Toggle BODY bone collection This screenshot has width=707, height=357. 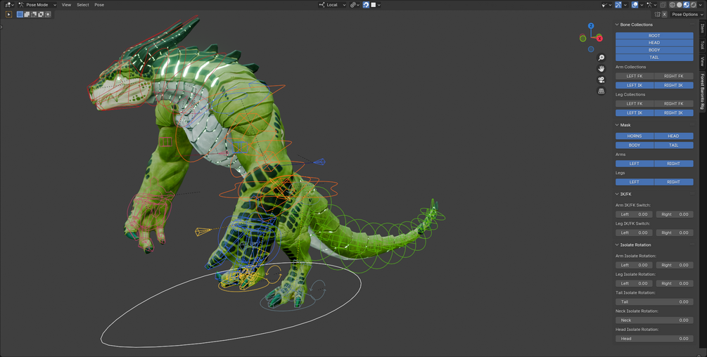pos(654,50)
